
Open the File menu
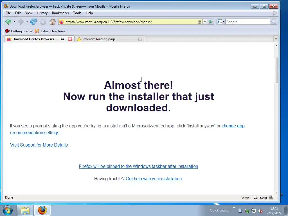(8, 13)
